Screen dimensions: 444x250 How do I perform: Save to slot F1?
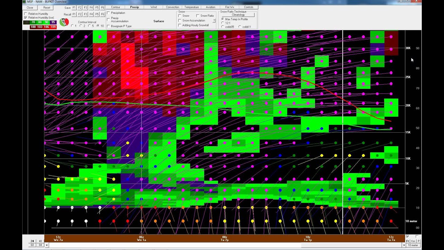tap(74, 8)
